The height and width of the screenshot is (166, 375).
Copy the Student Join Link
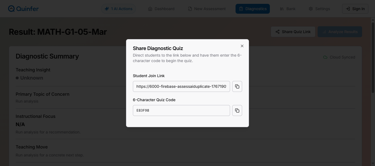(x=237, y=86)
